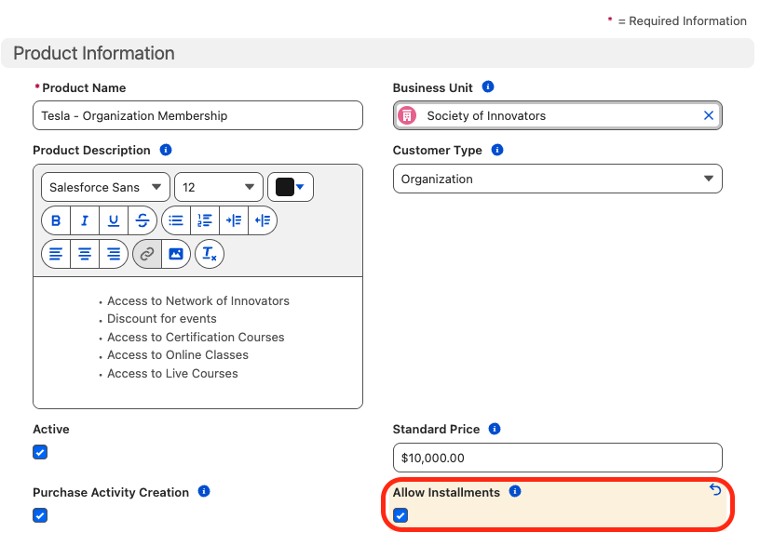
Task: Open the font size 12 dropdown
Action: point(219,187)
